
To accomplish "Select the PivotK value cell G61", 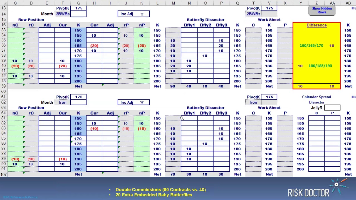I will click(x=78, y=97).
